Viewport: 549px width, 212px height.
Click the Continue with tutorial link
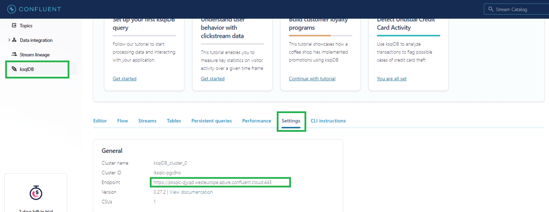pyautogui.click(x=312, y=78)
